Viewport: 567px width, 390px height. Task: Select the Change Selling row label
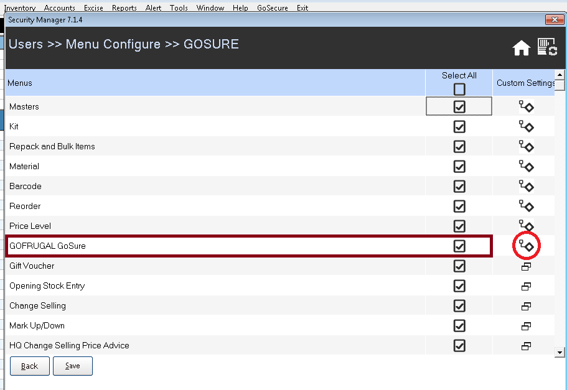37,306
